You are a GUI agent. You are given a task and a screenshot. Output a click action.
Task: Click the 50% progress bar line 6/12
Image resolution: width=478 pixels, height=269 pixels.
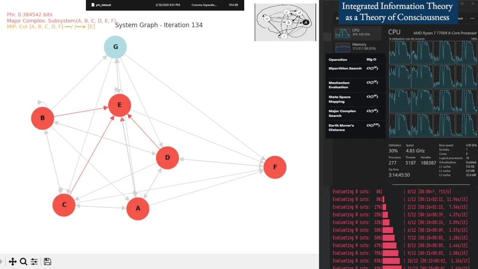coord(400,230)
